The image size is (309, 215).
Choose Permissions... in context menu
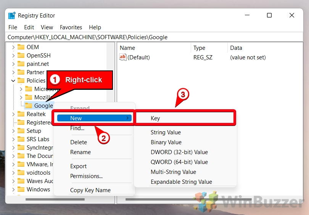[86, 176]
